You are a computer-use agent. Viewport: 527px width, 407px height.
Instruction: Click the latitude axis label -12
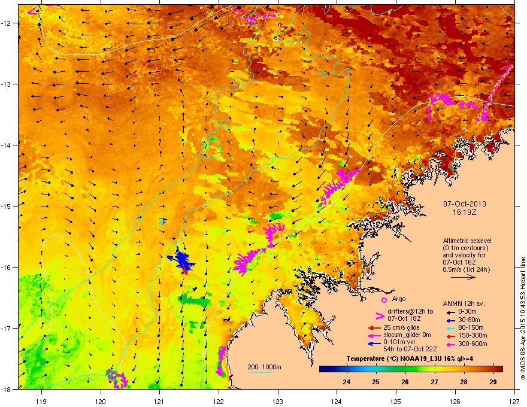click(6, 23)
